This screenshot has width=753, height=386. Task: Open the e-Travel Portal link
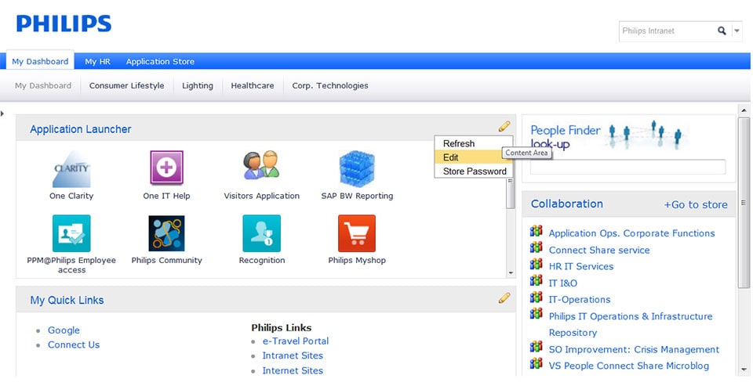(296, 341)
